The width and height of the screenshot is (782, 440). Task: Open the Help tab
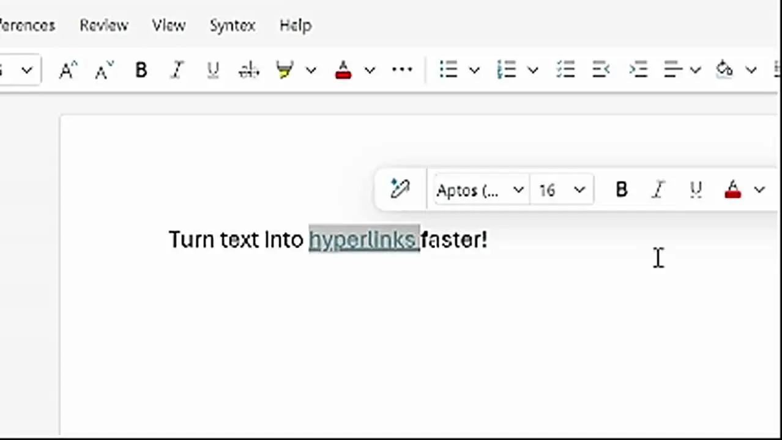(x=296, y=25)
